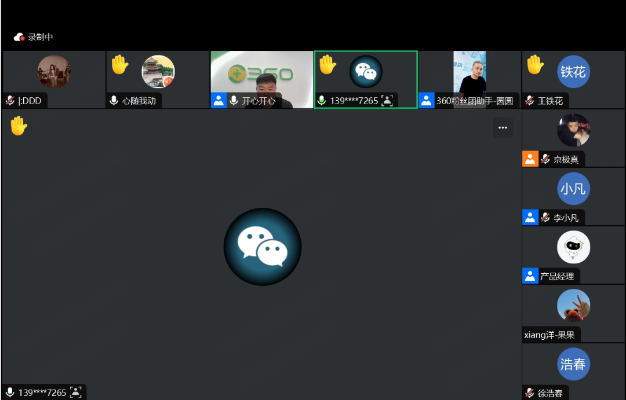Click the 开心开心 name label
The width and height of the screenshot is (626, 400).
pyautogui.click(x=259, y=101)
